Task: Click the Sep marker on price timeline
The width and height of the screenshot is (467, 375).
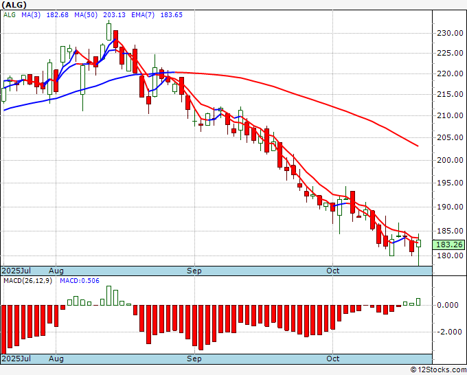Action: (194, 271)
